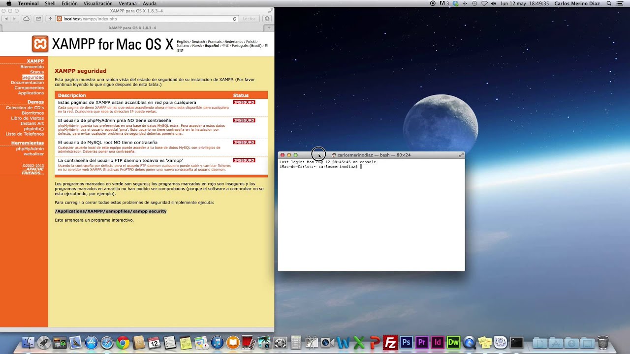
Task: Open Spotlight search in menu bar
Action: point(609,3)
